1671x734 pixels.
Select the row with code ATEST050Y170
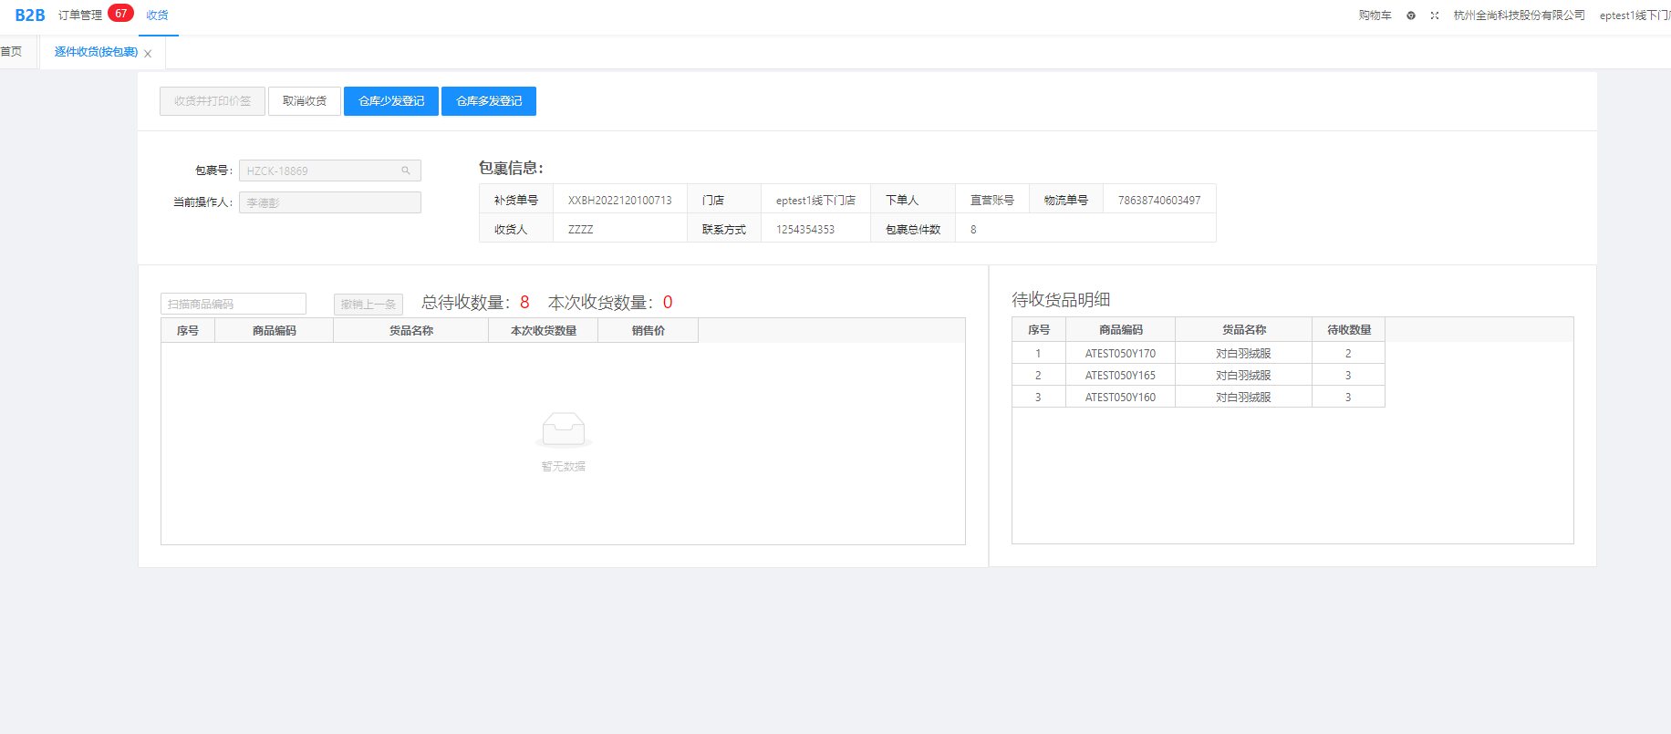pos(1120,354)
